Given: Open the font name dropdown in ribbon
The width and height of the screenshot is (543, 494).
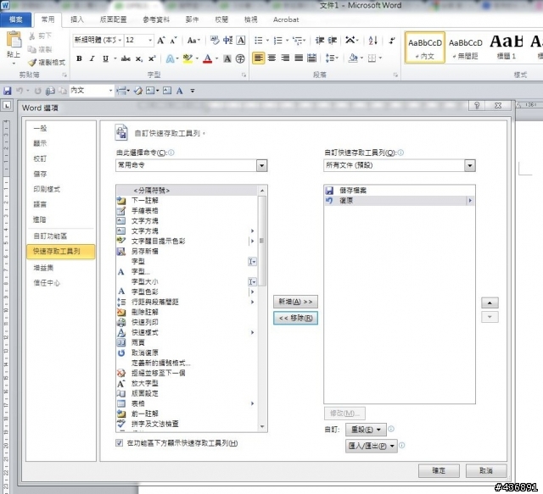Looking at the screenshot, I should [120, 41].
